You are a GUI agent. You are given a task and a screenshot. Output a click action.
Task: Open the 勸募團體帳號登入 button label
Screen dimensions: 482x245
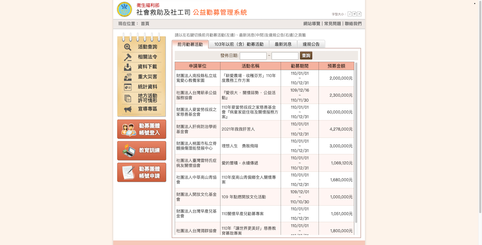[149, 129]
